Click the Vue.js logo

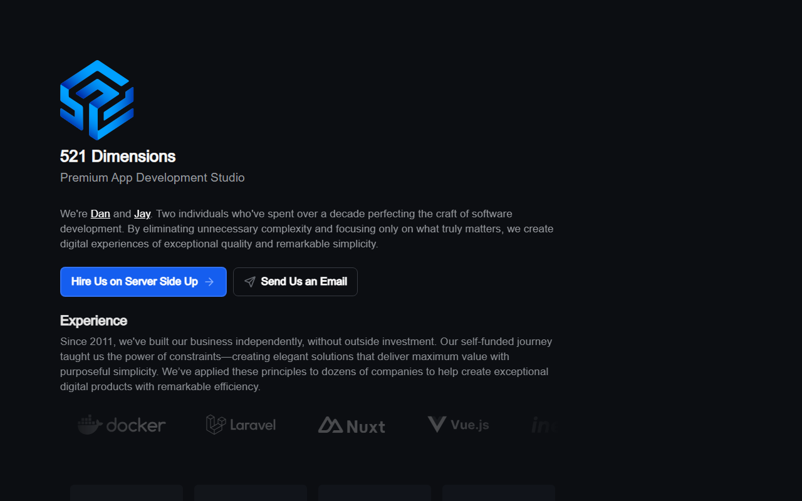(x=459, y=425)
